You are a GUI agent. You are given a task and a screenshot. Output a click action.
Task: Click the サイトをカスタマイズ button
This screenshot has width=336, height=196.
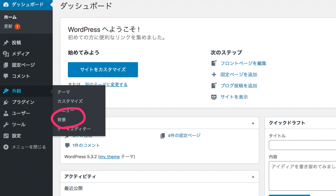coord(103,69)
